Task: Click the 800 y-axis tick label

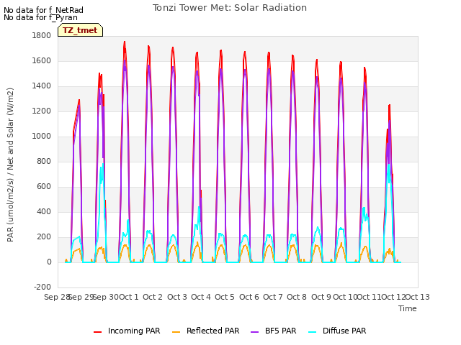Action: [44, 161]
